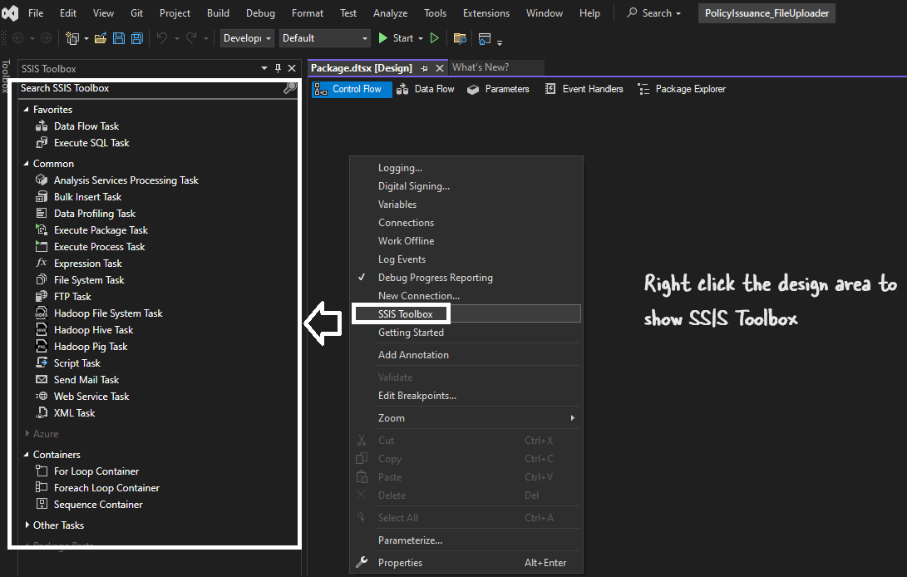The width and height of the screenshot is (907, 577).
Task: Pick the Bulk Insert Task icon
Action: coord(42,197)
